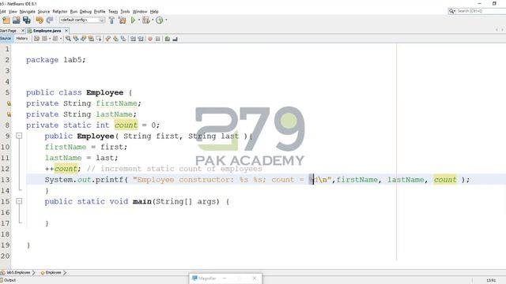Open the Refactor menu
The image size is (506, 284).
pos(60,12)
